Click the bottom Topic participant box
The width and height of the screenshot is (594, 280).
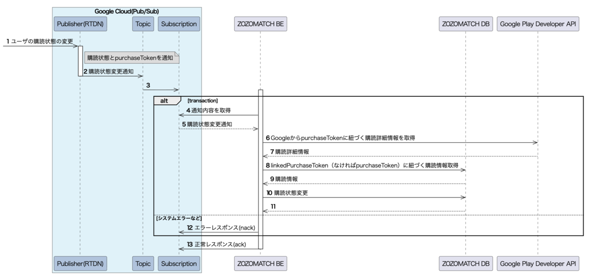(x=143, y=264)
